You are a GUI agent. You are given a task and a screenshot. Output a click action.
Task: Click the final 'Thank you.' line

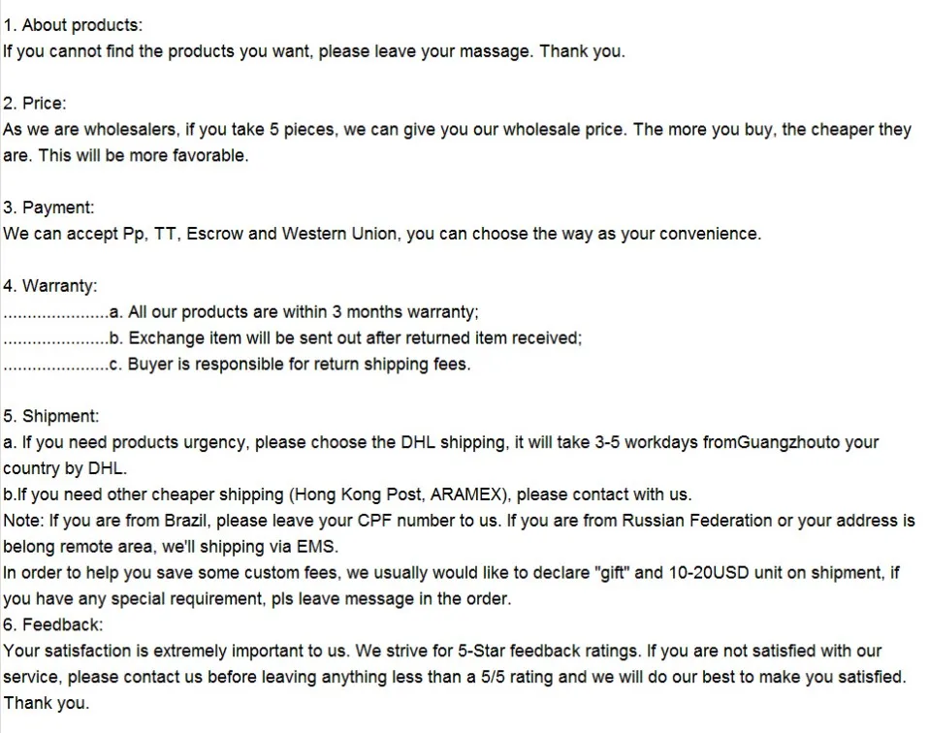tap(47, 703)
